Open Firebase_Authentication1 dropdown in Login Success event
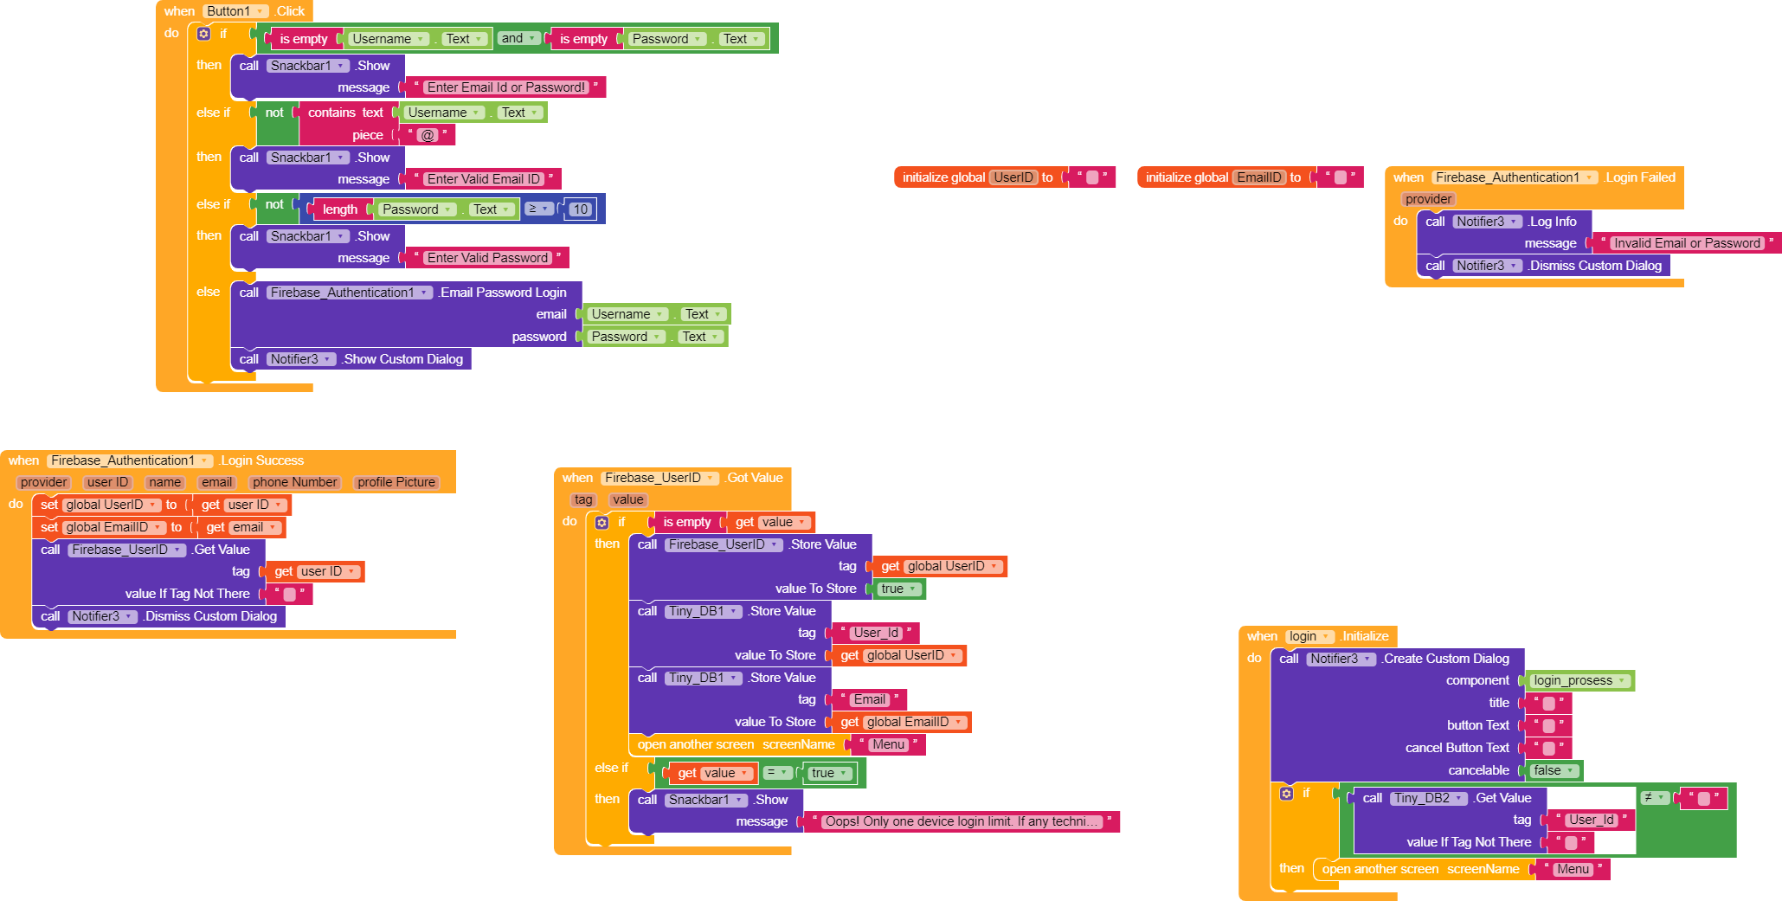 tap(130, 460)
